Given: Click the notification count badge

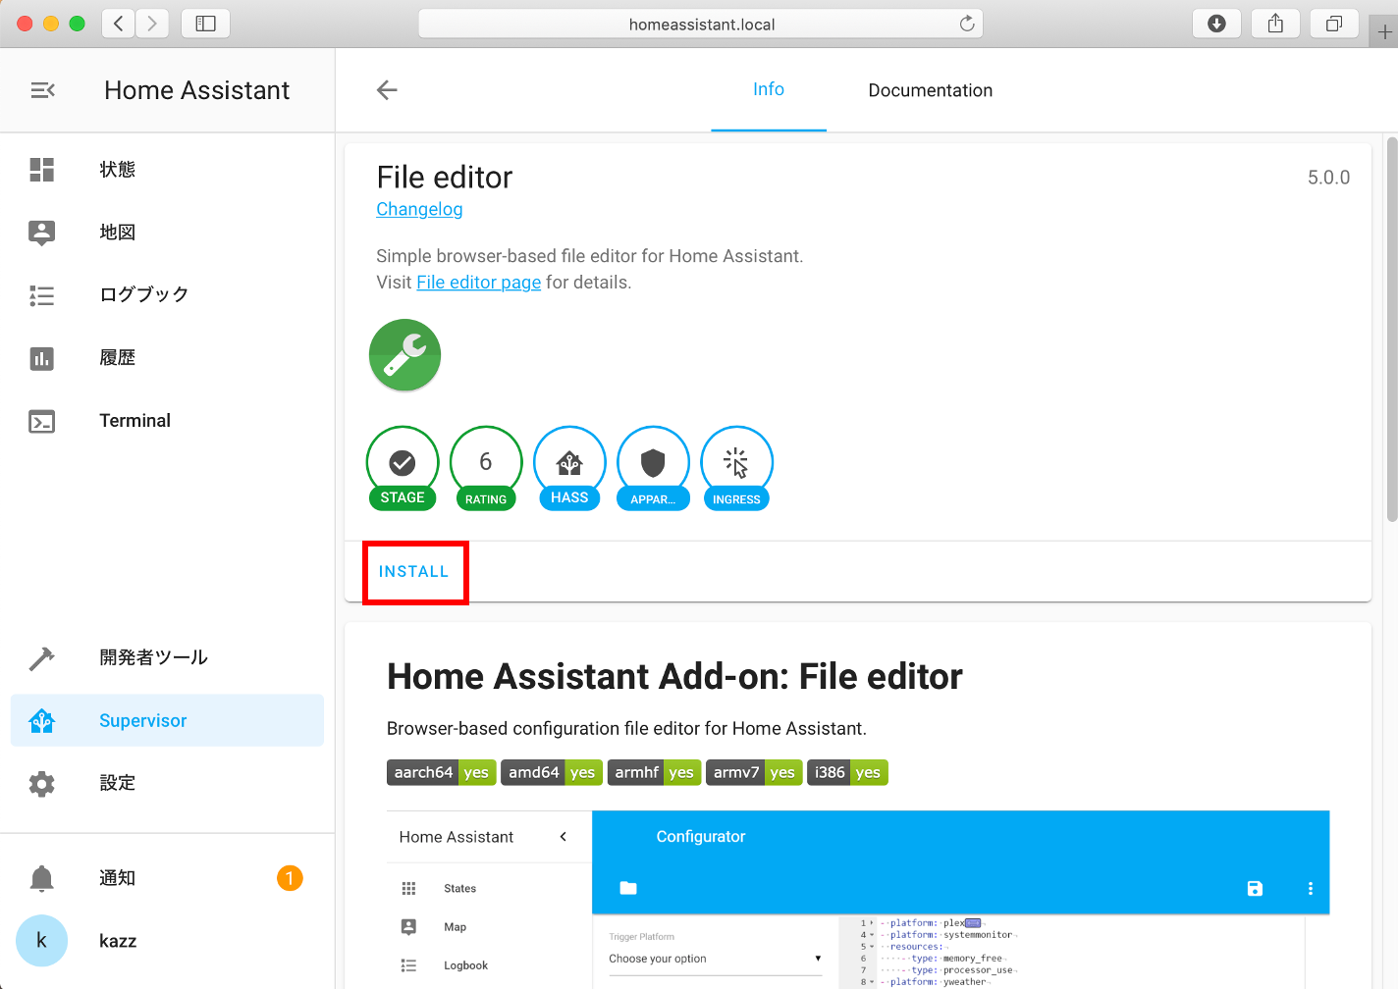Looking at the screenshot, I should 290,878.
